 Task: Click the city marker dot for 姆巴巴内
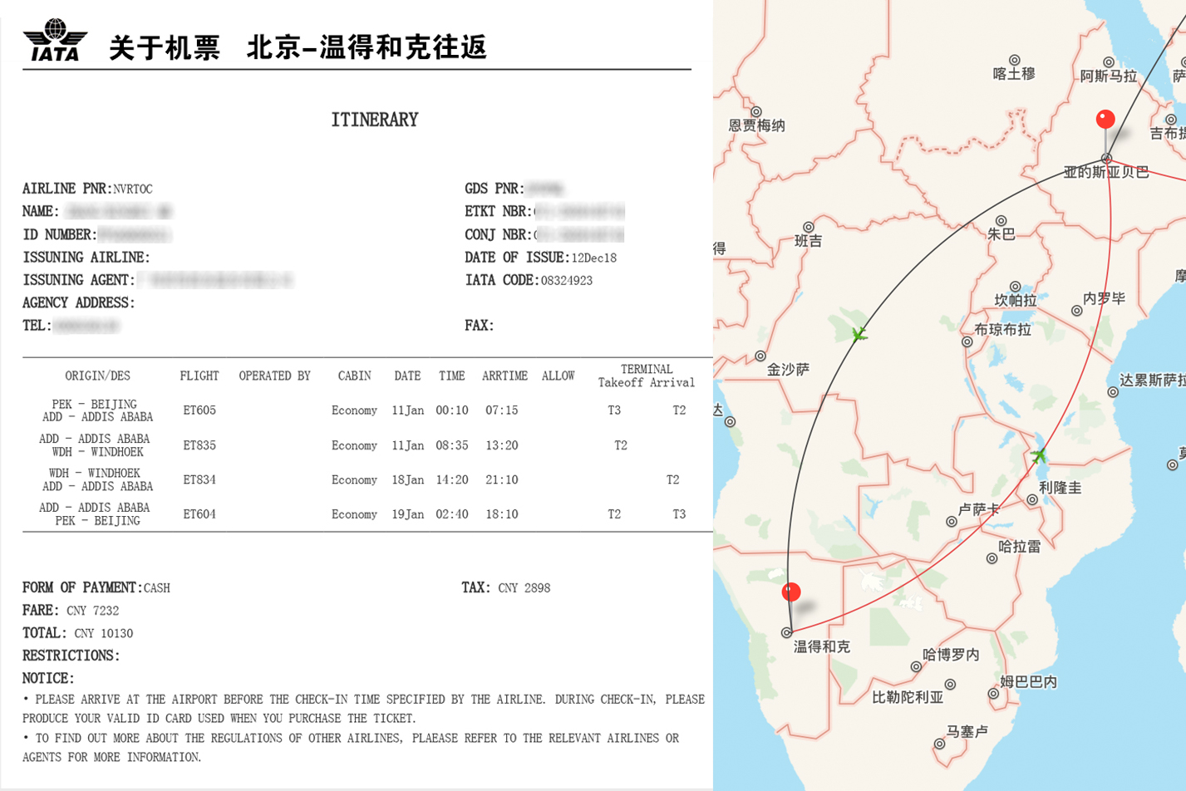click(x=993, y=693)
